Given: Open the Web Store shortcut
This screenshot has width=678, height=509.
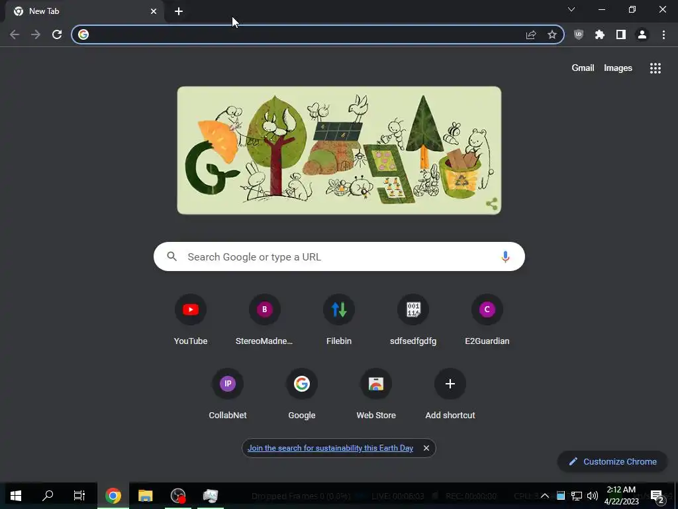Looking at the screenshot, I should tap(376, 394).
